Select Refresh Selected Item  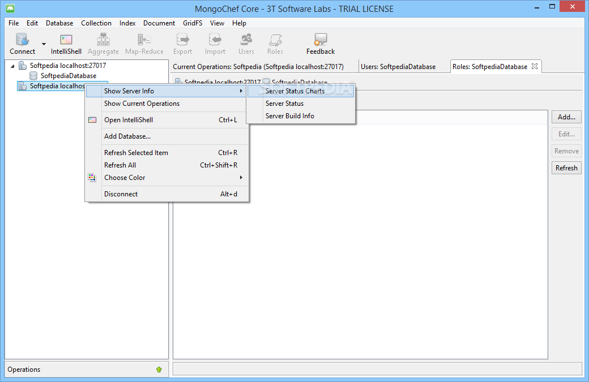166,153
